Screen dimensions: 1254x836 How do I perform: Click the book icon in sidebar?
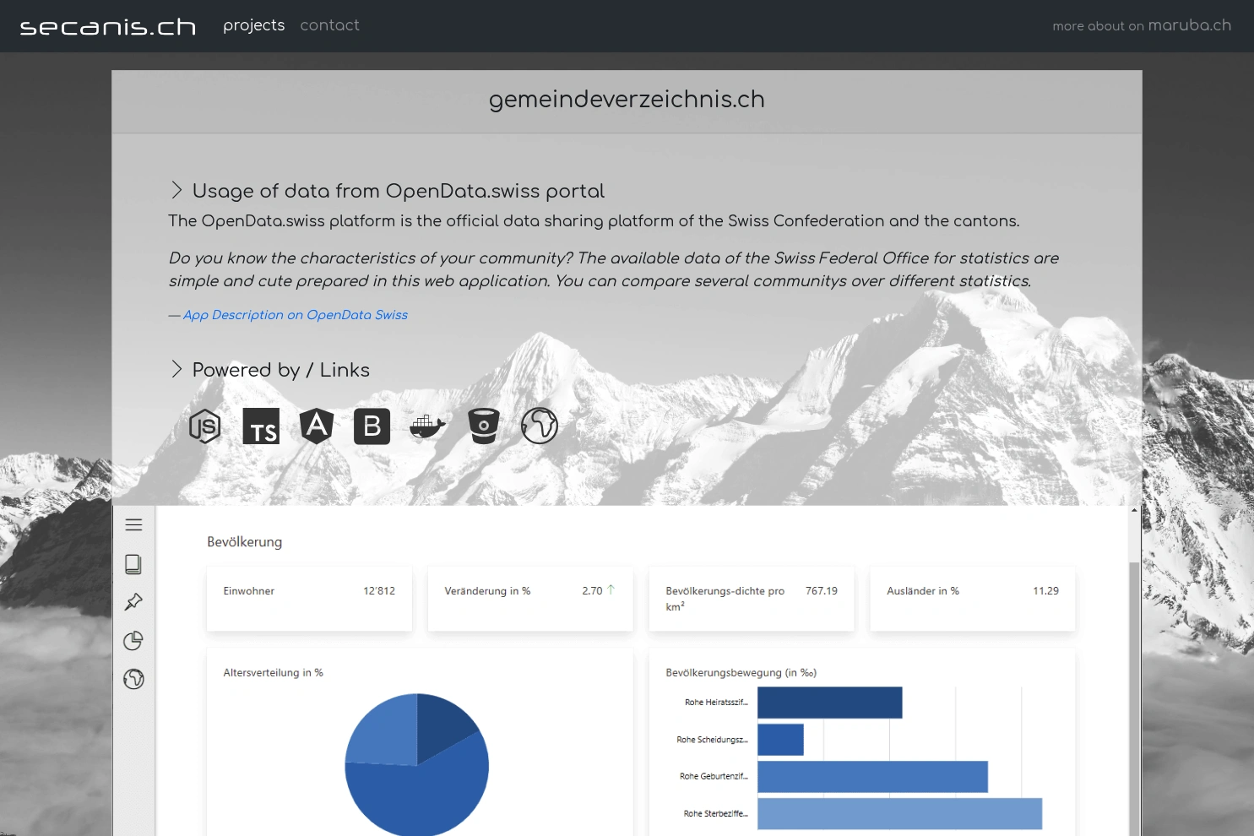(x=133, y=564)
